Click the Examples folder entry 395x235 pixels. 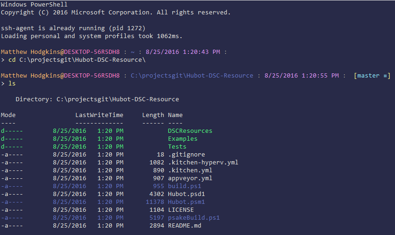click(x=182, y=139)
